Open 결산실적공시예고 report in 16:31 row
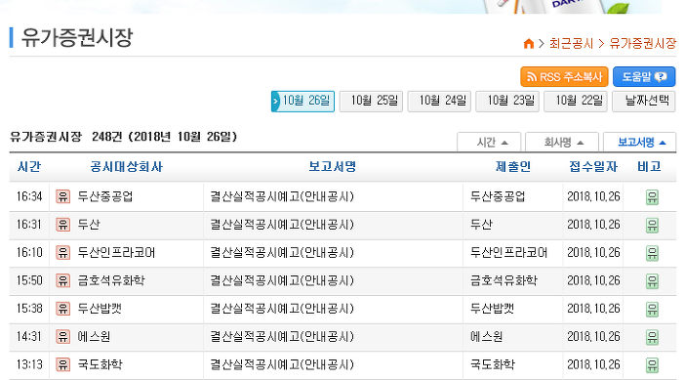Viewport: 685px width, 380px height. (x=282, y=225)
